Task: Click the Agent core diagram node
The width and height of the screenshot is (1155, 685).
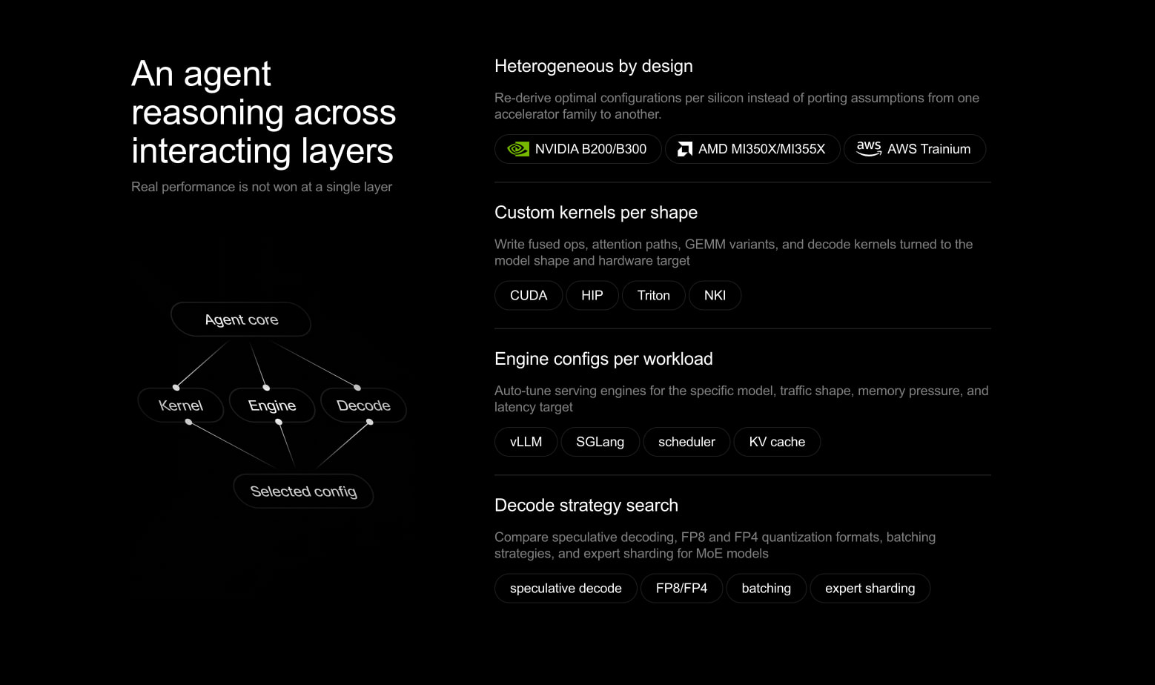Action: 241,320
